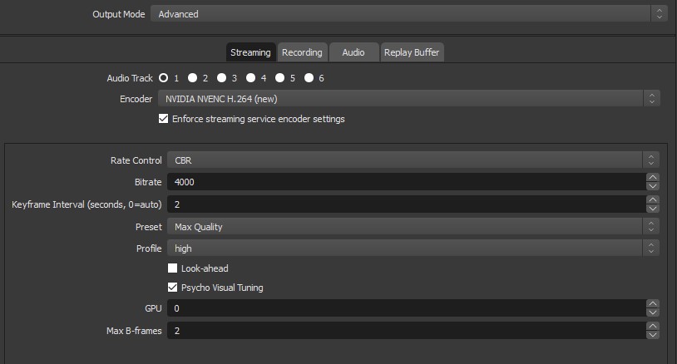Decrease Bitrate with the down arrow
This screenshot has width=677, height=364.
[x=652, y=186]
